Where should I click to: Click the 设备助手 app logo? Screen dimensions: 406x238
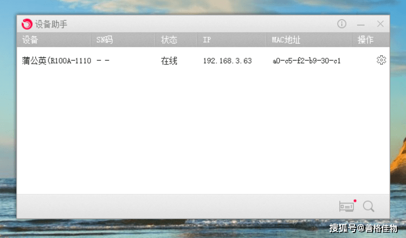click(x=27, y=24)
